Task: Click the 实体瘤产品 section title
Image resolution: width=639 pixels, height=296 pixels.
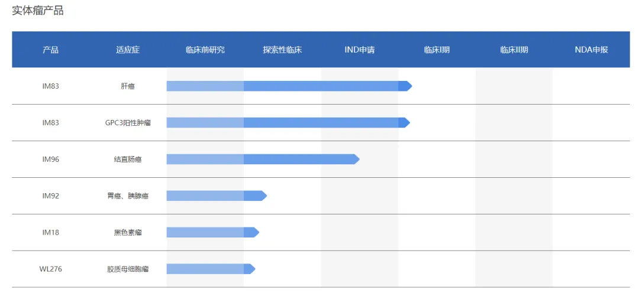Action: (x=38, y=11)
